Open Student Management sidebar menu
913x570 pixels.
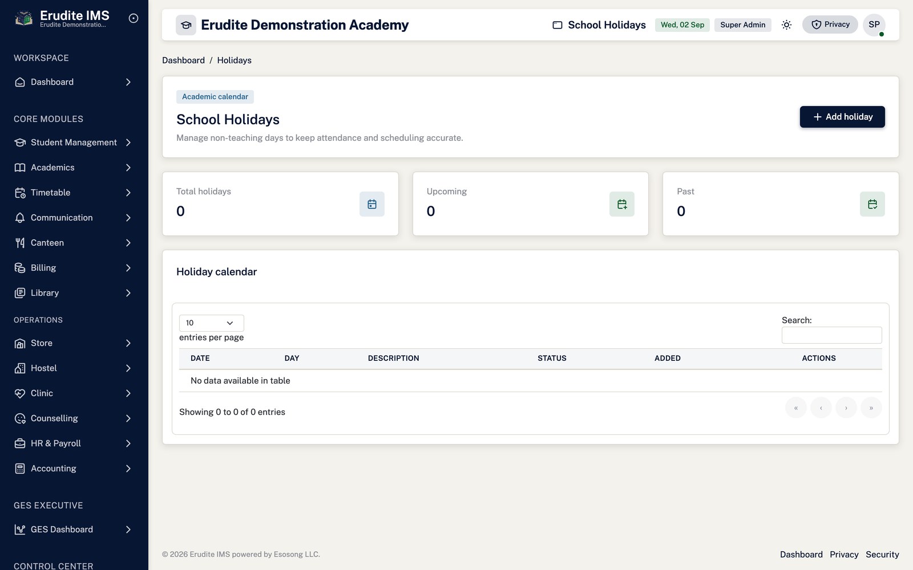pyautogui.click(x=74, y=142)
